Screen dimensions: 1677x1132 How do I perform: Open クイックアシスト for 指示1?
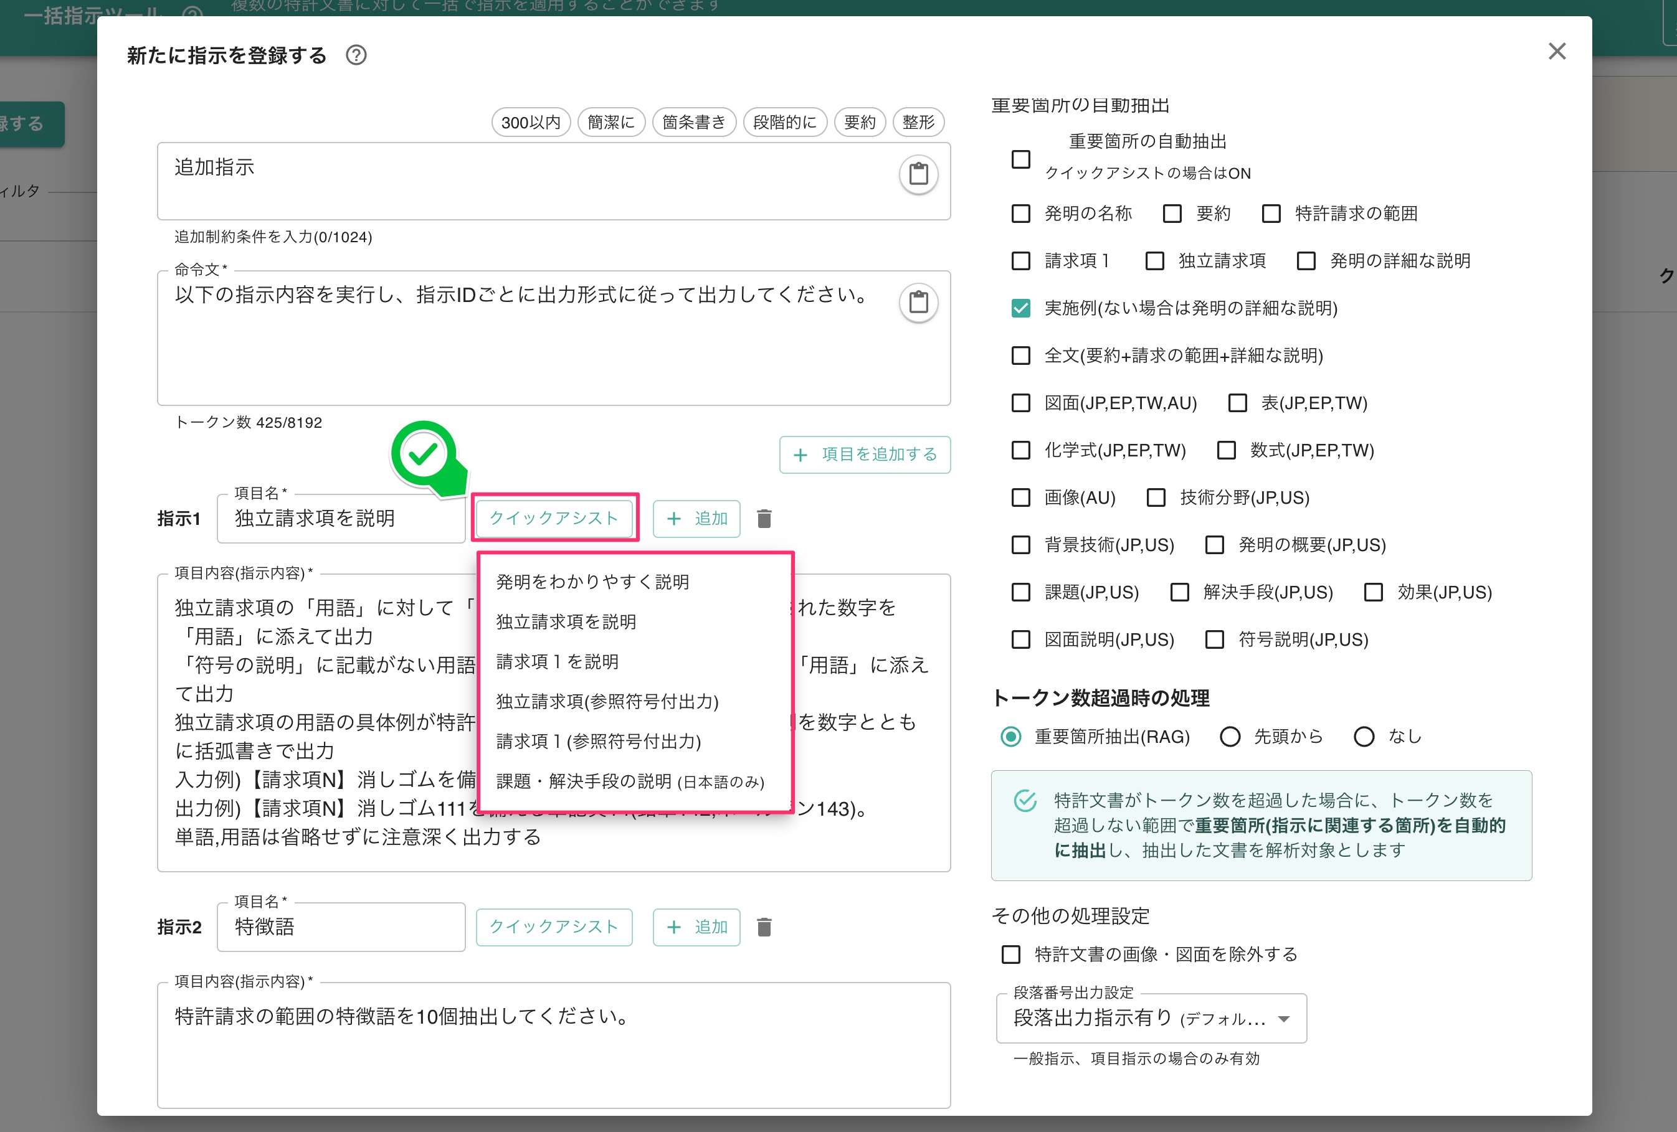(554, 519)
